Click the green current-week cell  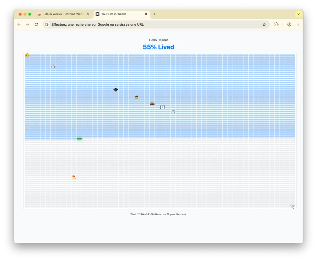coord(79,139)
